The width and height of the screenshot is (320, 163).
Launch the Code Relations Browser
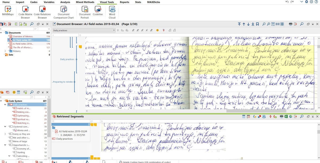point(42,12)
